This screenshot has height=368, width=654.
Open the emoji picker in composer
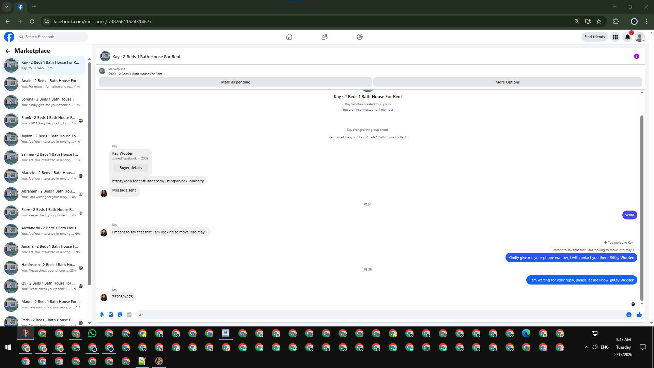pyautogui.click(x=629, y=315)
